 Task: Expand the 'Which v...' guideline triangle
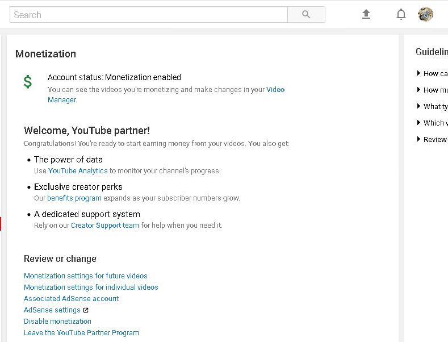point(418,123)
